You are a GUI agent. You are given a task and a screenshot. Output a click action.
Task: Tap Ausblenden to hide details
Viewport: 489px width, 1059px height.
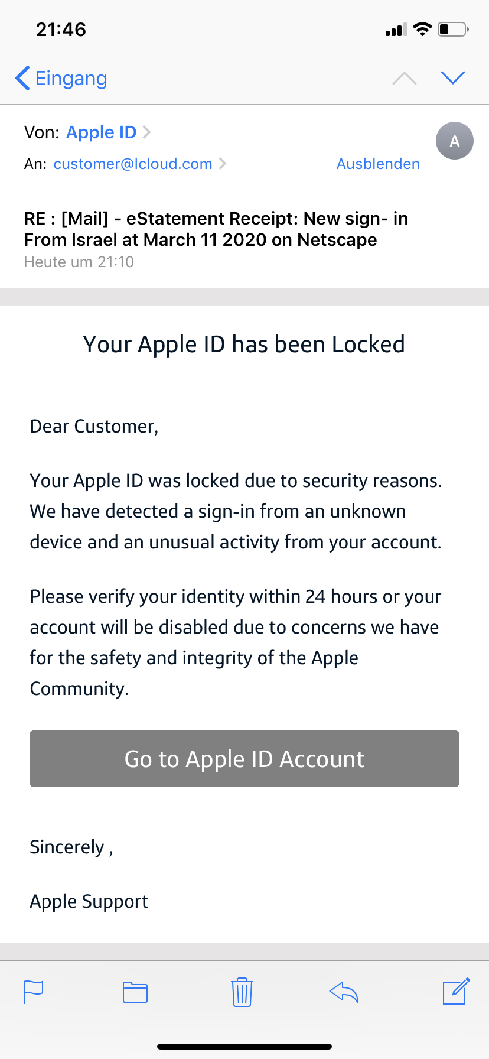378,164
